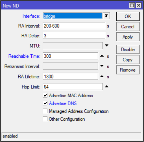Click the OK button
This screenshot has height=142, width=144.
(x=128, y=16)
